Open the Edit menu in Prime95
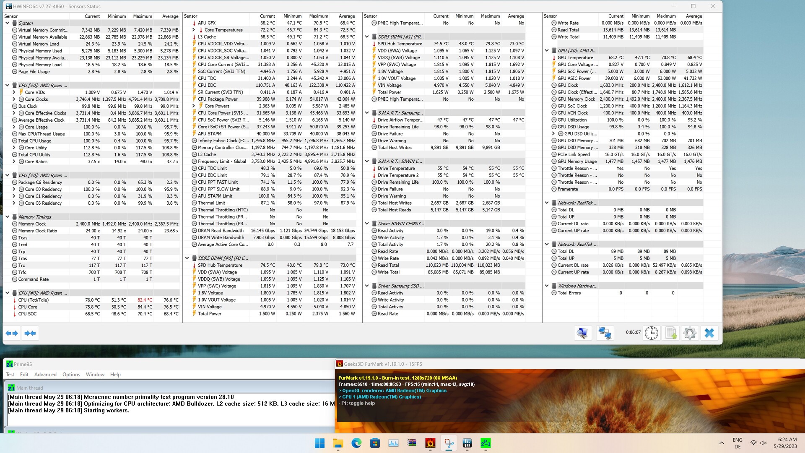This screenshot has height=453, width=805. coord(24,375)
